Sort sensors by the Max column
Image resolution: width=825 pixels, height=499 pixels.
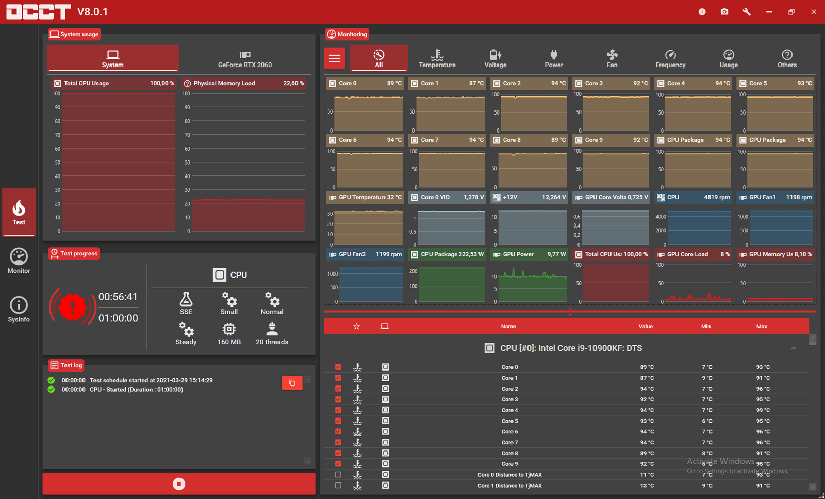762,326
